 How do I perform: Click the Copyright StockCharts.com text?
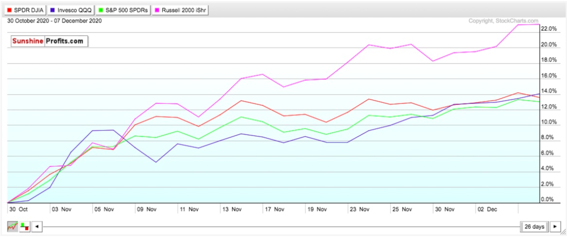[503, 21]
